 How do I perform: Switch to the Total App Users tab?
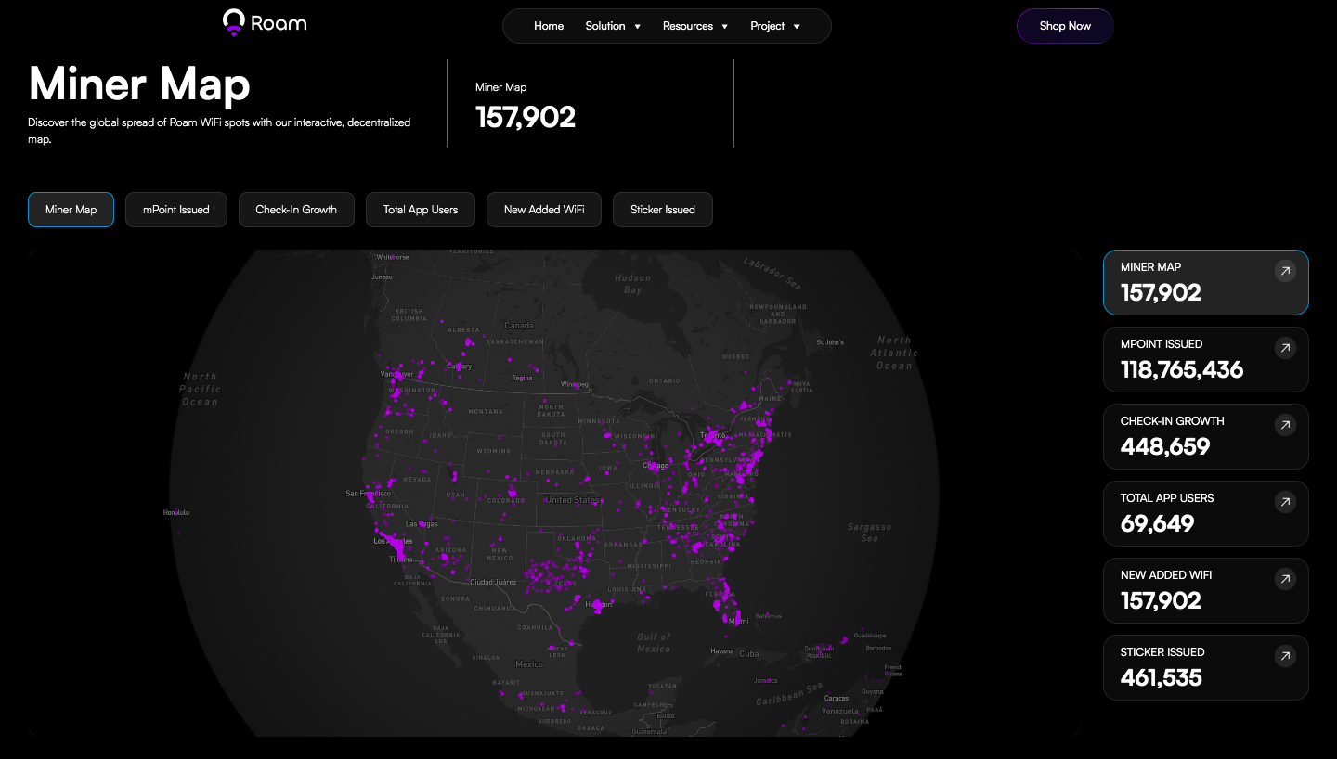pos(421,210)
